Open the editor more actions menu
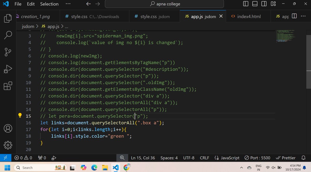 [x=303, y=16]
